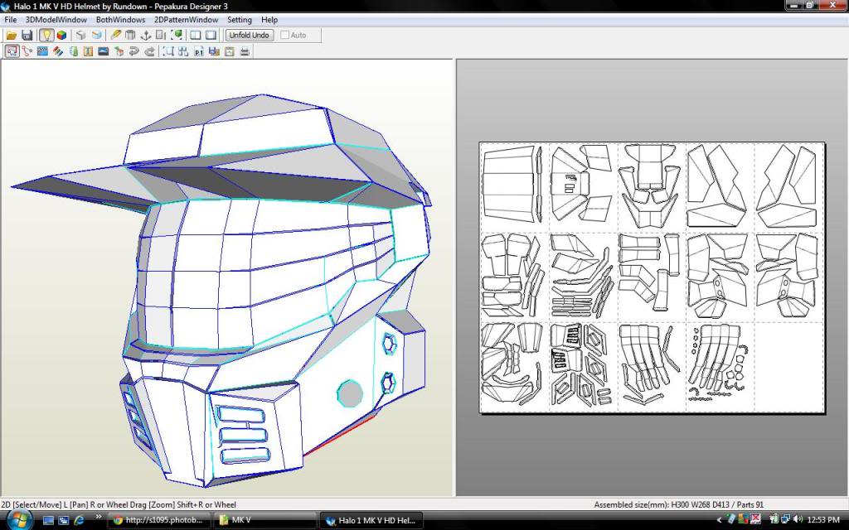
Task: Click the Windows Start orb
Action: [20, 520]
